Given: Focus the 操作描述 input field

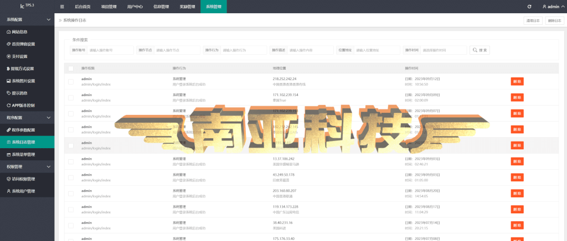Looking at the screenshot, I should click(310, 50).
